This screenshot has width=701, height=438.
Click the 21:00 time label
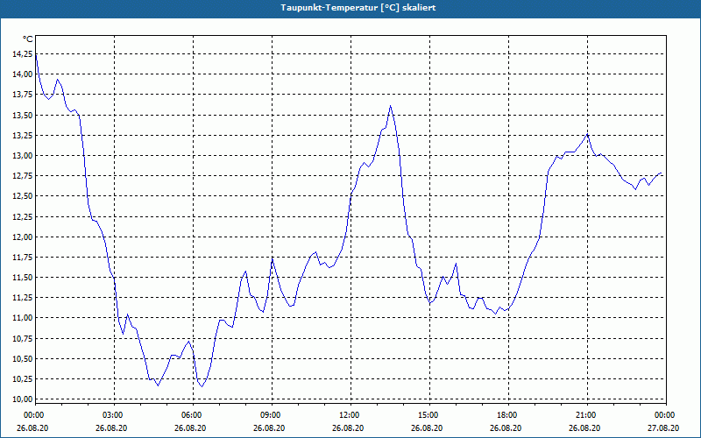click(587, 415)
